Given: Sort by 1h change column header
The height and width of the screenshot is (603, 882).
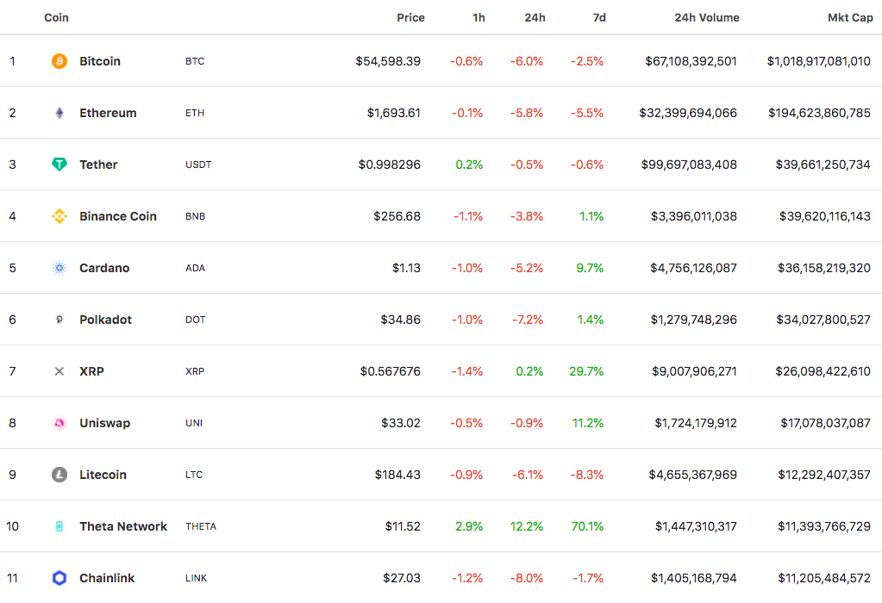Looking at the screenshot, I should pyautogui.click(x=479, y=17).
